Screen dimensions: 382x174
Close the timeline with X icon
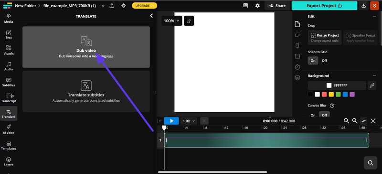[373, 121]
